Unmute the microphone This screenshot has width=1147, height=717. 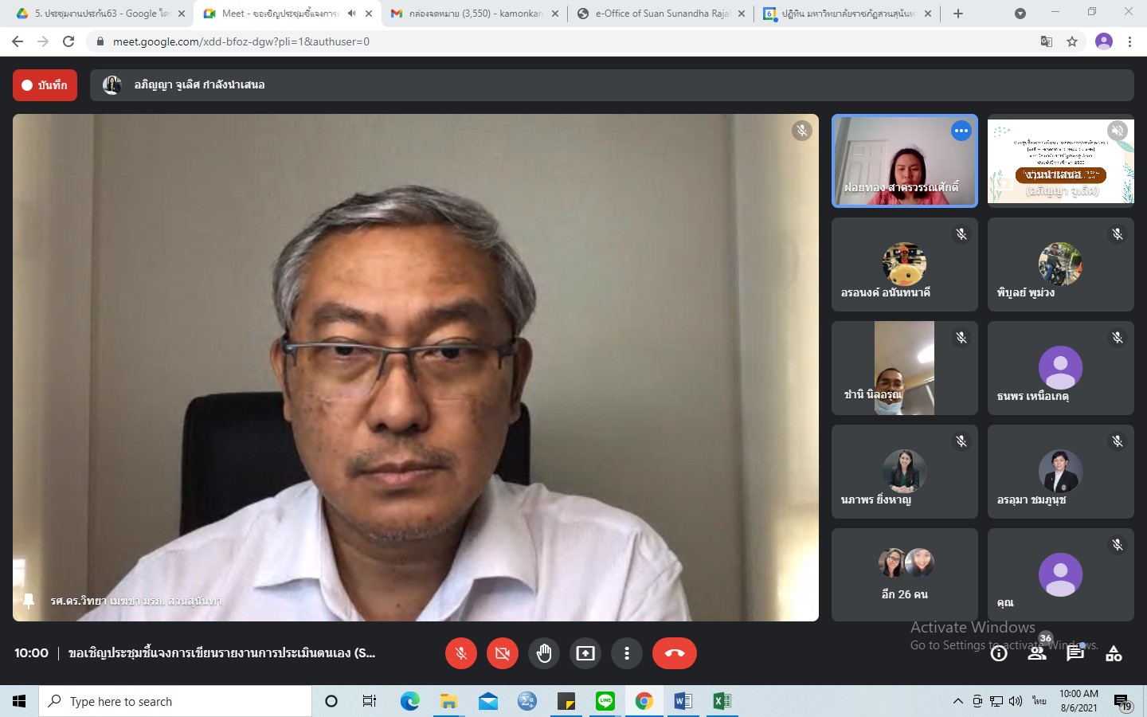click(x=461, y=653)
